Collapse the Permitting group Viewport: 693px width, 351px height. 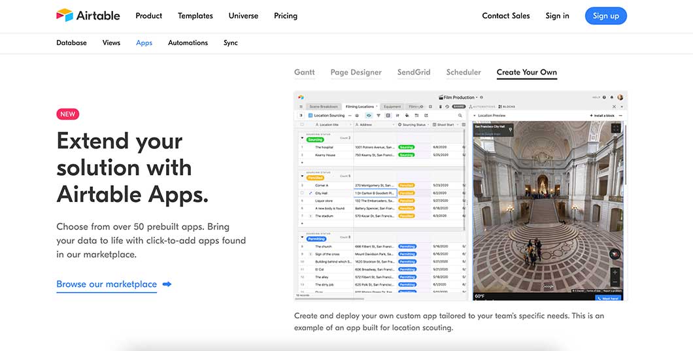click(302, 237)
